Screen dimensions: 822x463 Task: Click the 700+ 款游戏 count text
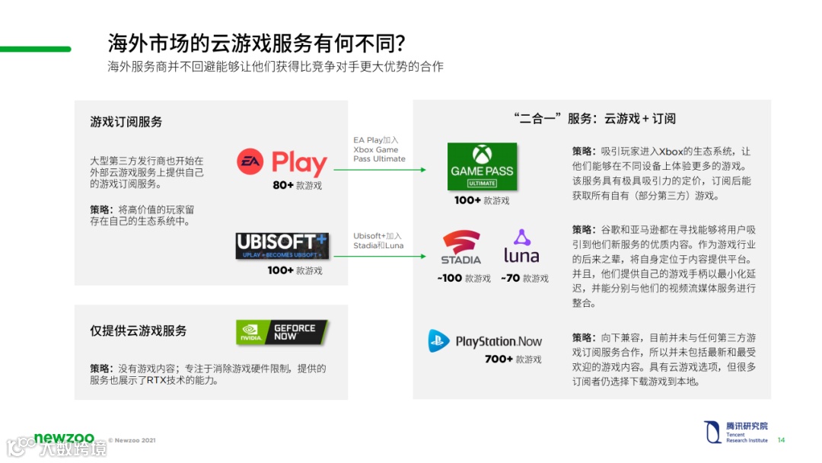coord(513,359)
